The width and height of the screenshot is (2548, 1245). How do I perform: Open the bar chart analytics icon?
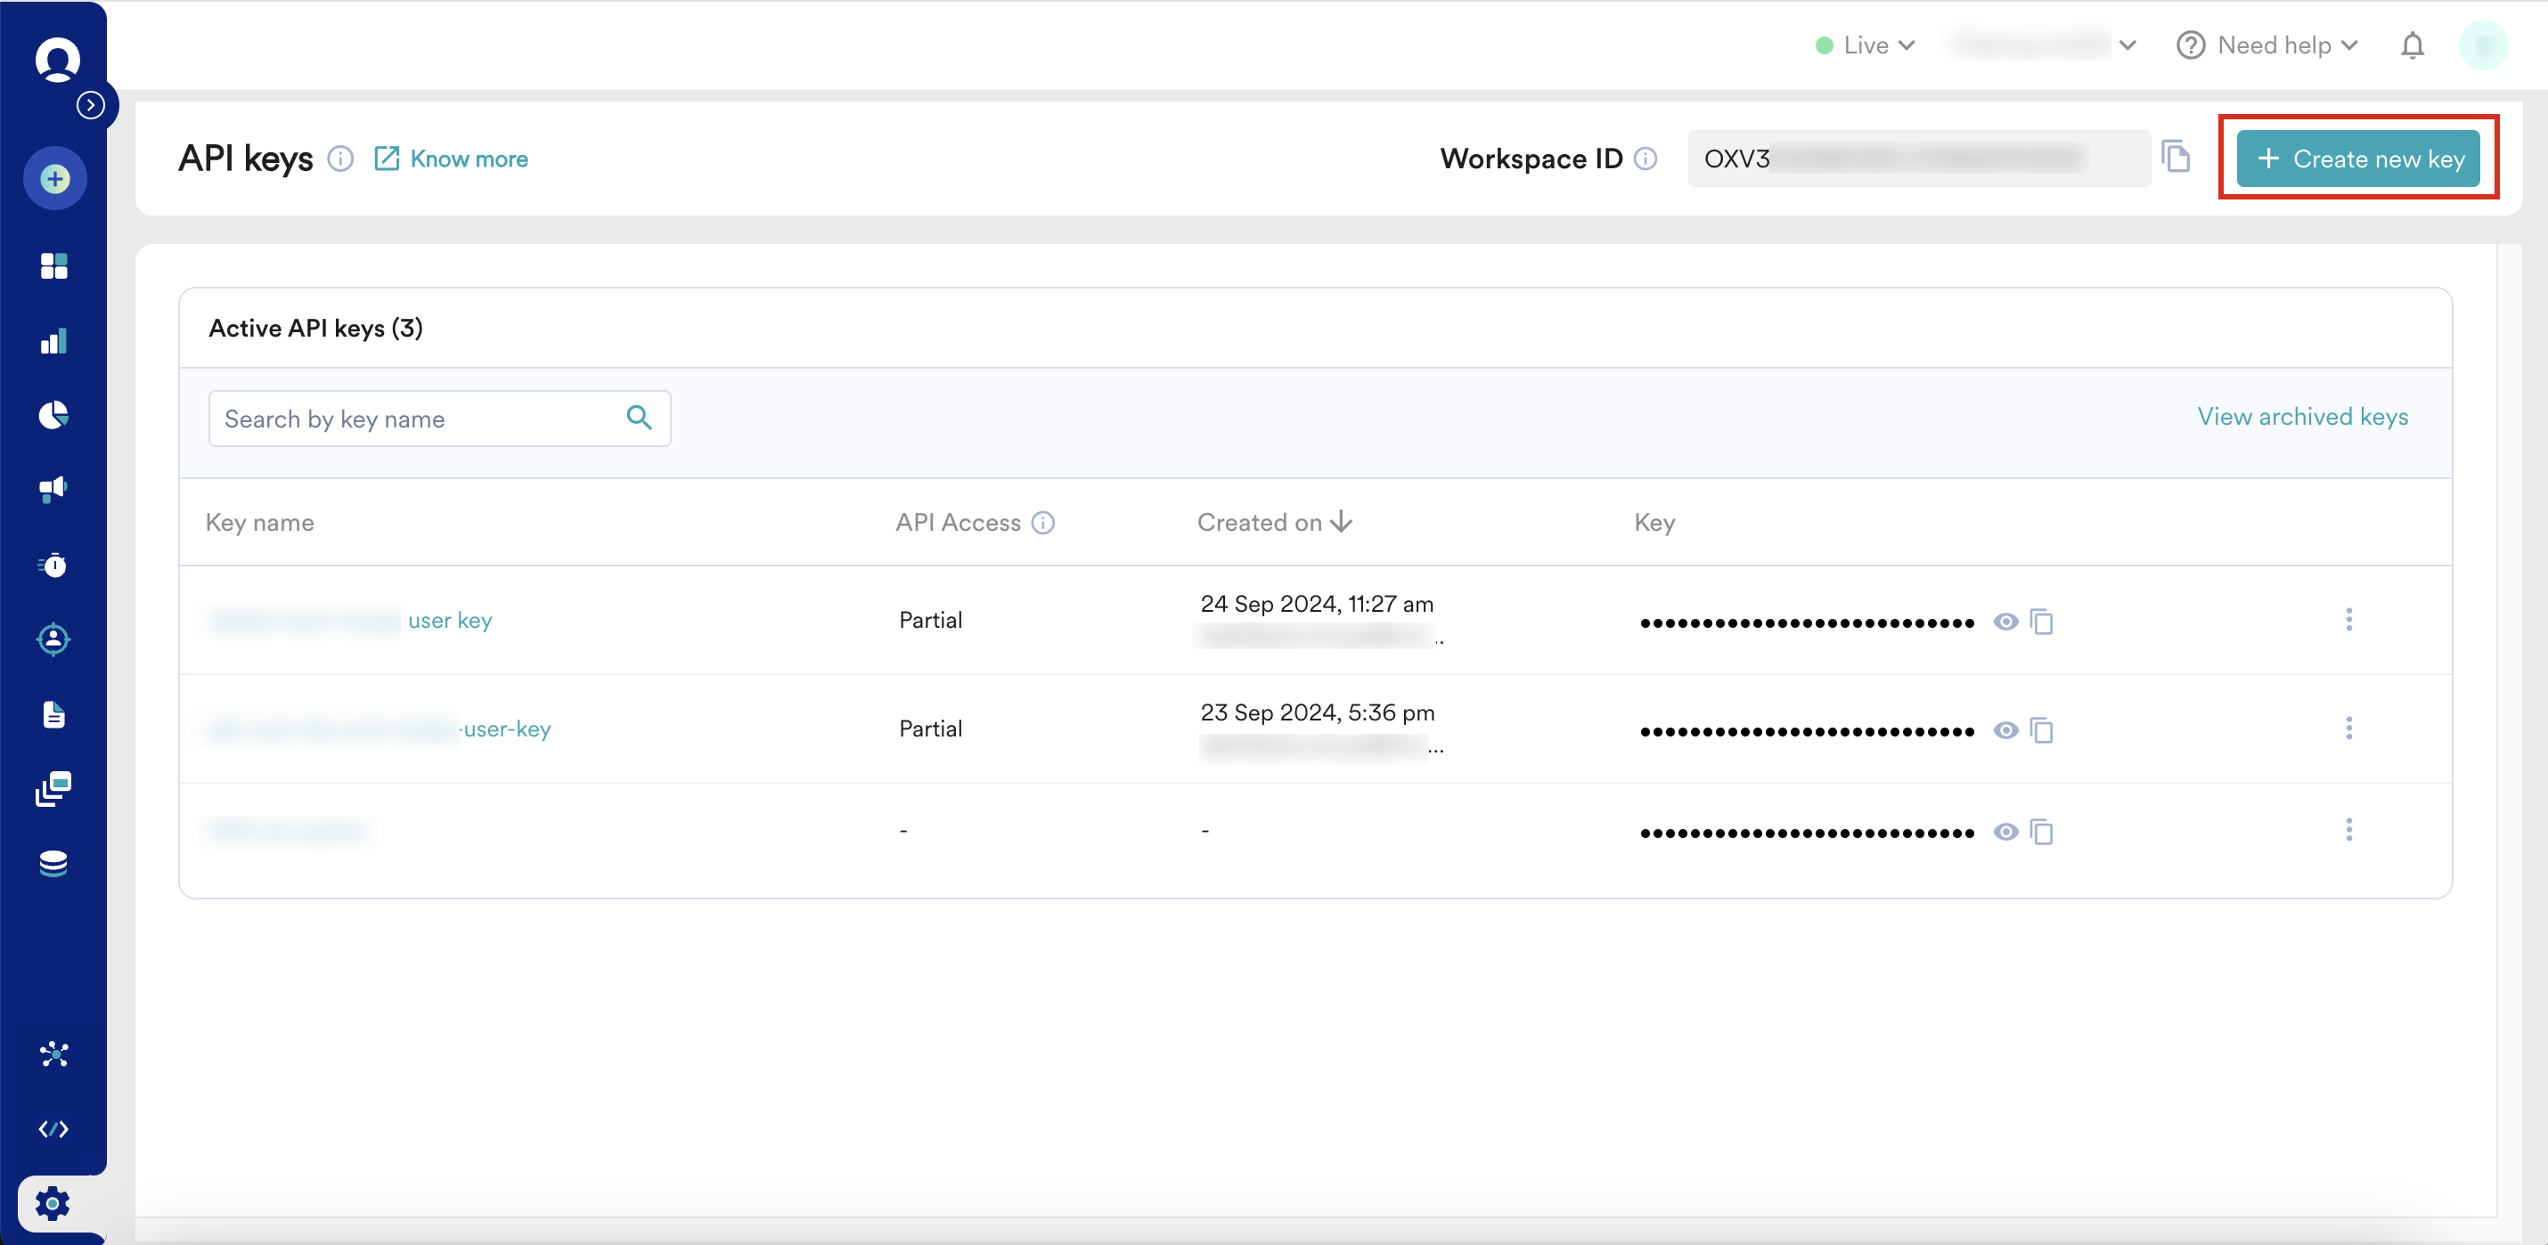click(53, 341)
